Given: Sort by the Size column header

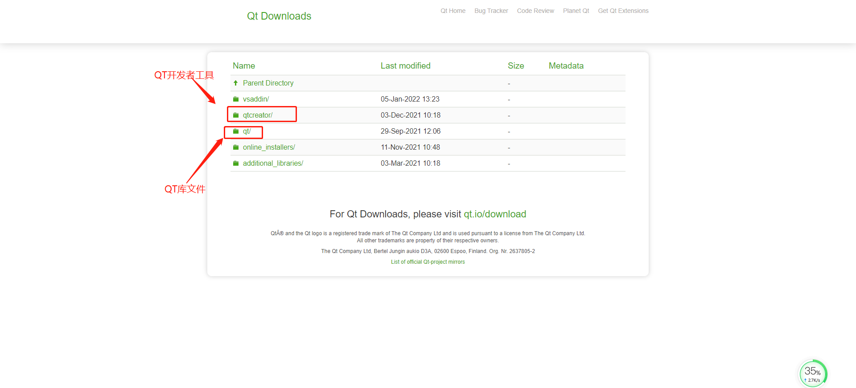Looking at the screenshot, I should click(x=516, y=65).
